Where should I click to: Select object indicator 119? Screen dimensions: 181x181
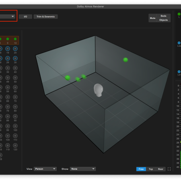pos(8,146)
